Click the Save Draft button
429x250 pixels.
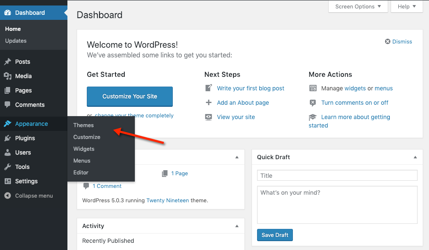pos(275,235)
